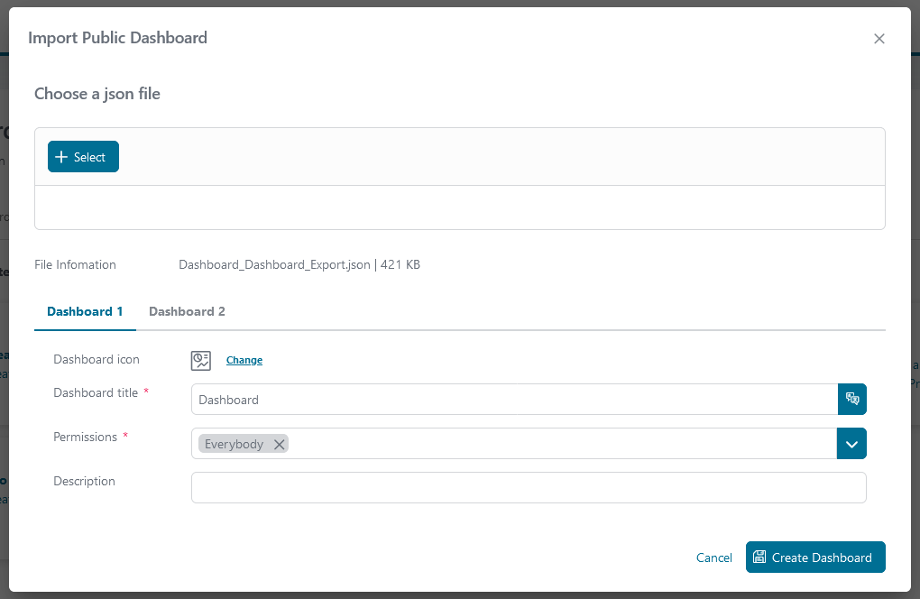The image size is (920, 599).
Task: Cancel the dashboard import
Action: coord(714,558)
